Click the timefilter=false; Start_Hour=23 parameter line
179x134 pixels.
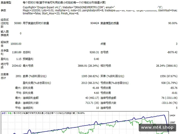coord(51,13)
